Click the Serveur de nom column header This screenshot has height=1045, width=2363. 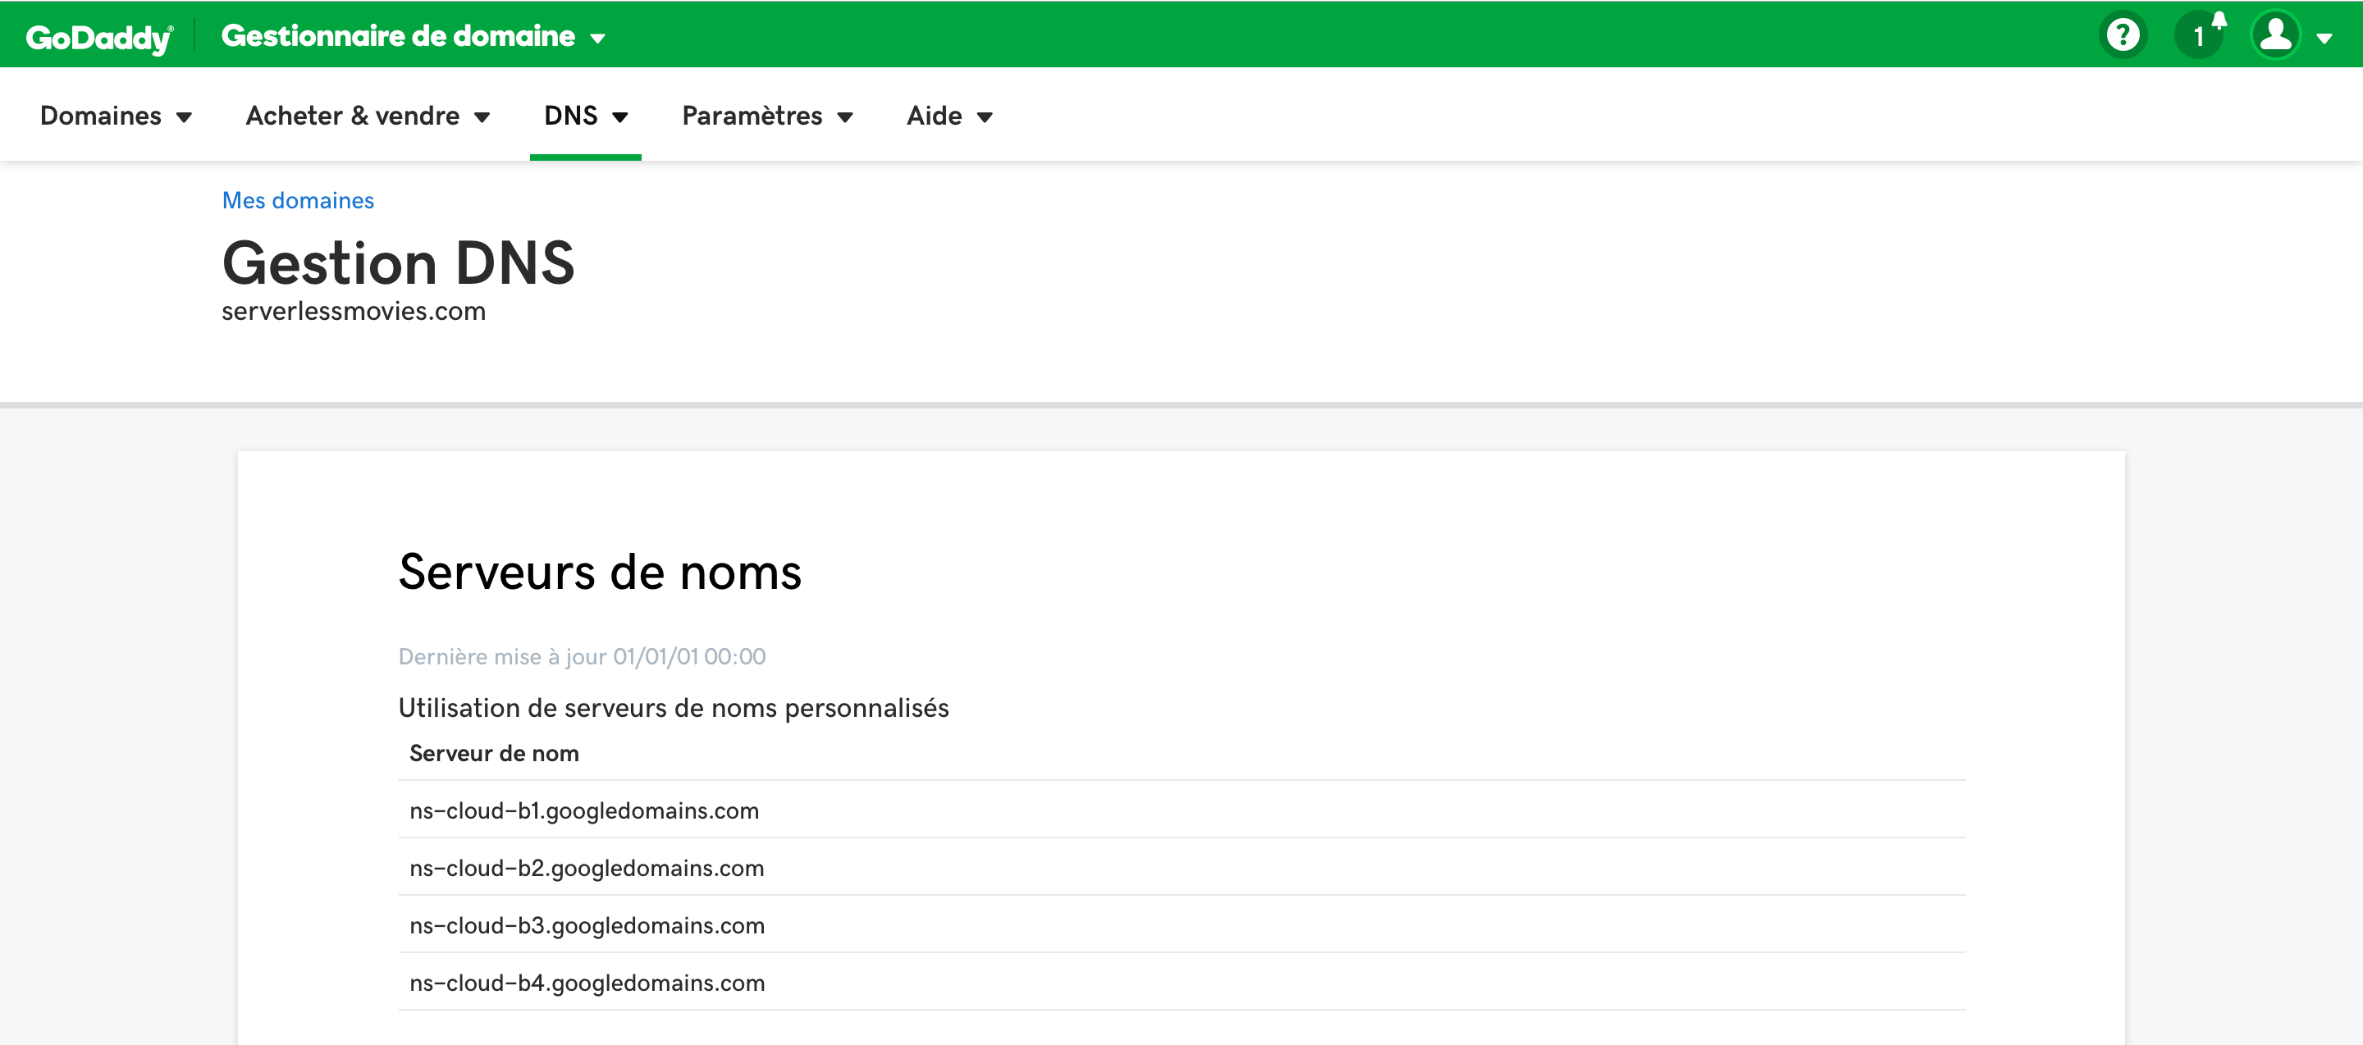click(x=495, y=754)
